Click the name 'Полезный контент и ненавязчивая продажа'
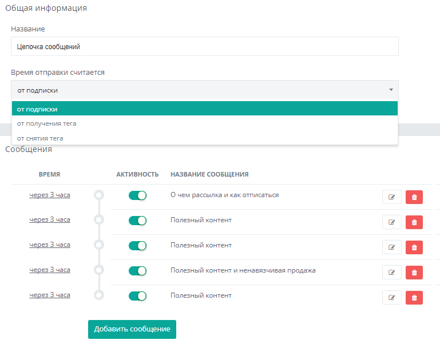 [x=243, y=270]
